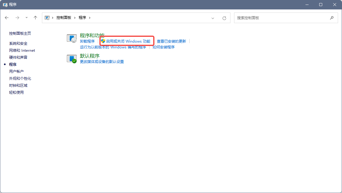Focus the 搜索控制面板 search box

tap(286, 18)
